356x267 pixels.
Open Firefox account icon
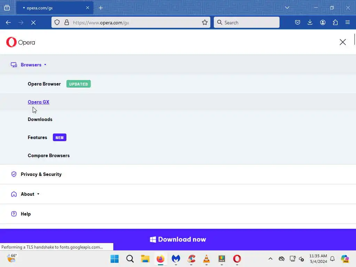coord(323,22)
